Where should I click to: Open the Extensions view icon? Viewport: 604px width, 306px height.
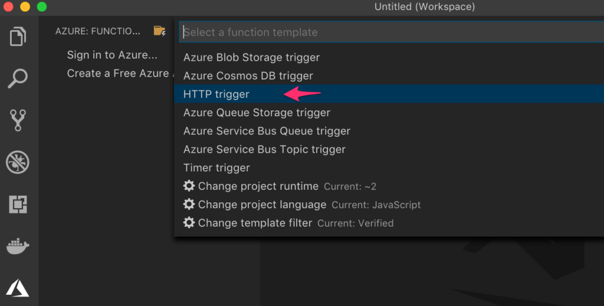18,204
